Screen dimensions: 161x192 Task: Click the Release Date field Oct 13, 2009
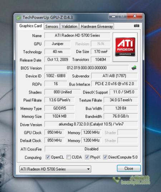57,60
